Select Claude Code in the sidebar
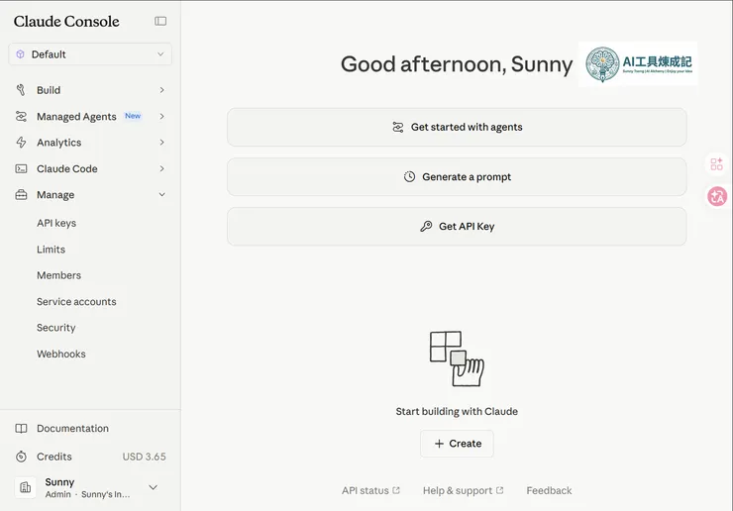Screen dimensions: 733x511 [x=67, y=168]
